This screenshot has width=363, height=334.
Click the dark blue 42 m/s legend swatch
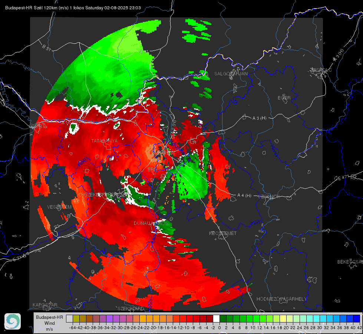pos(357,319)
